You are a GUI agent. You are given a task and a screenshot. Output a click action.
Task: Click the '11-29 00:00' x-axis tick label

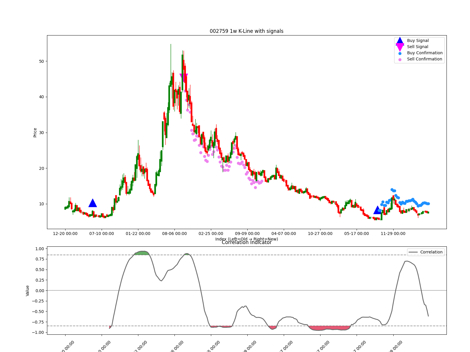(393, 233)
